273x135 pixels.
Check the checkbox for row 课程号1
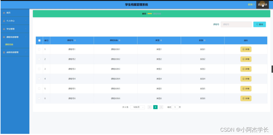coord(39,49)
